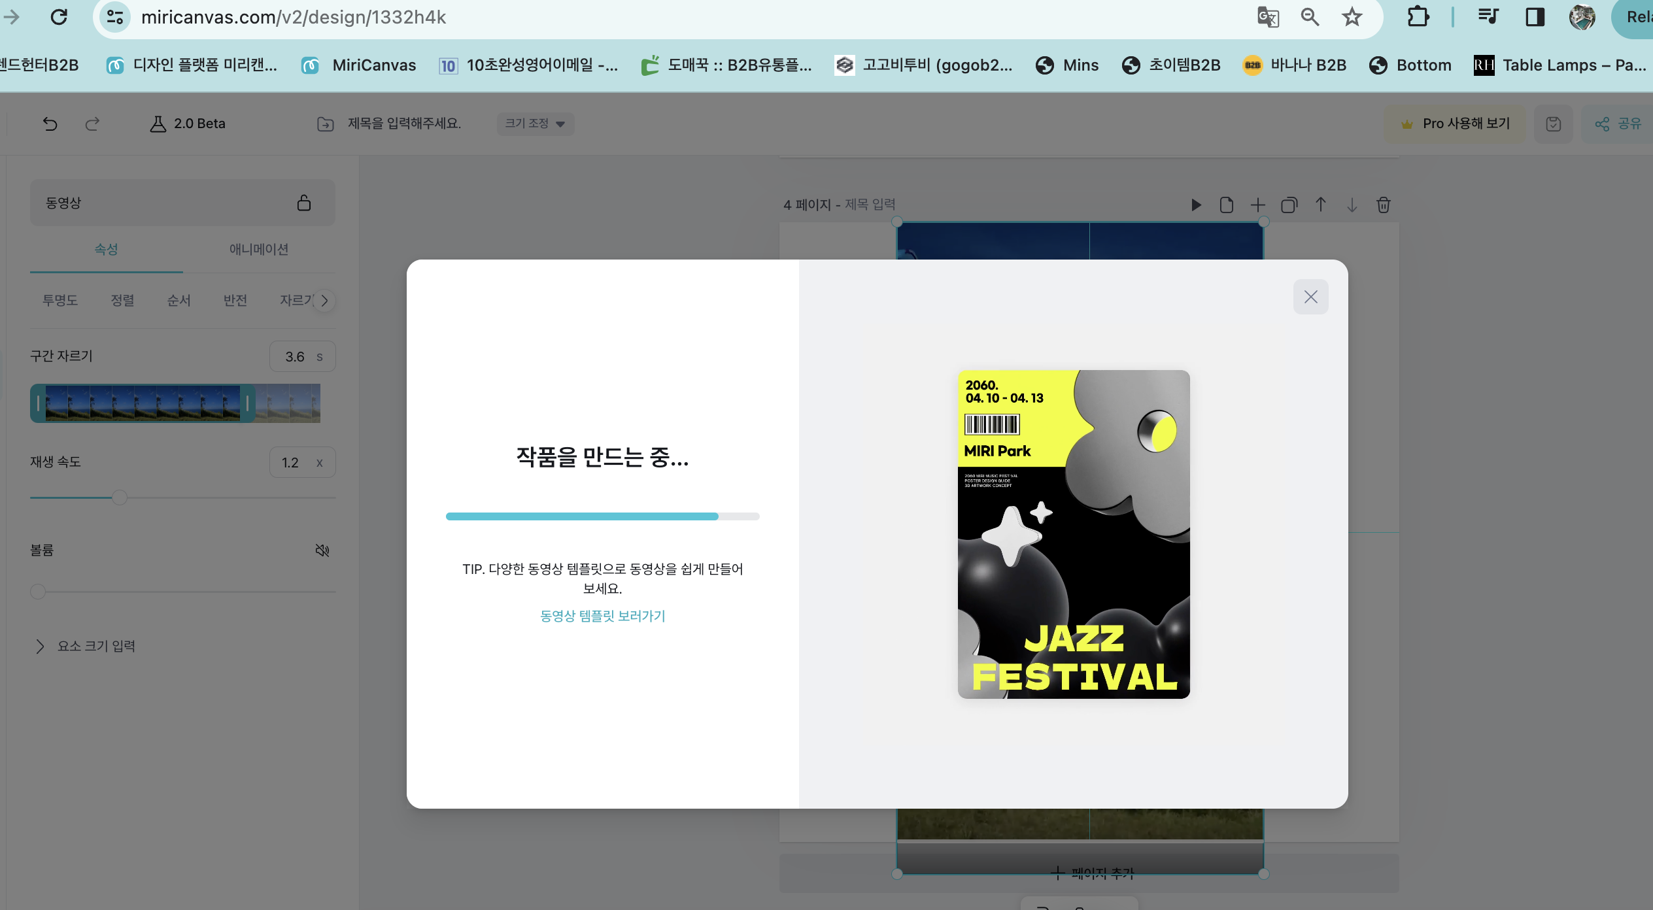
Task: Switch to the 애니메이션 tab
Action: (259, 249)
